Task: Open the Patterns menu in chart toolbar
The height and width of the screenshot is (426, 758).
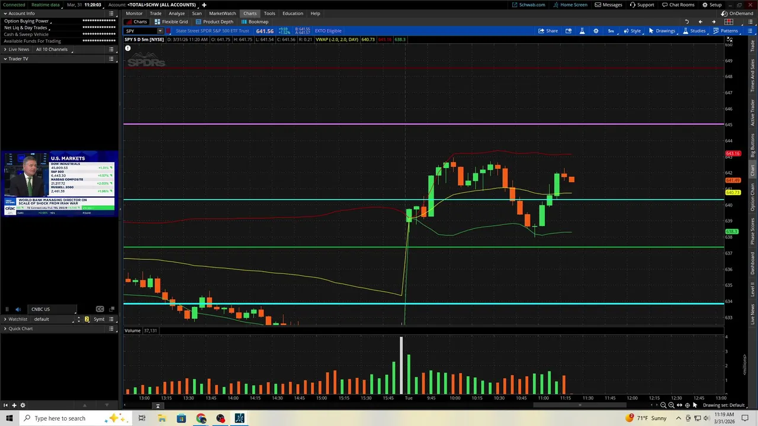Action: [725, 31]
